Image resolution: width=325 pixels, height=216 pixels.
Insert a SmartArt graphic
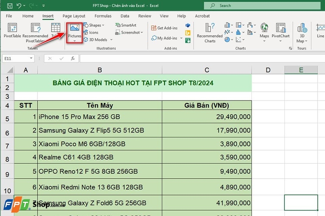[126, 25]
